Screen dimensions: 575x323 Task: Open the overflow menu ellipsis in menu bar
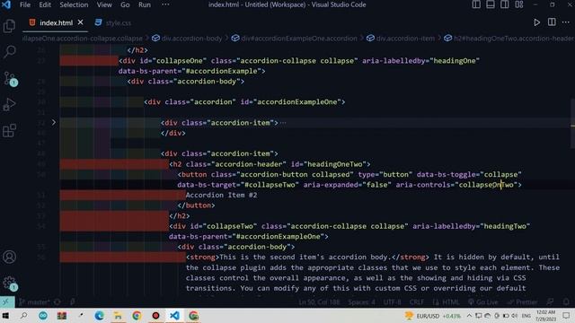coord(165,4)
